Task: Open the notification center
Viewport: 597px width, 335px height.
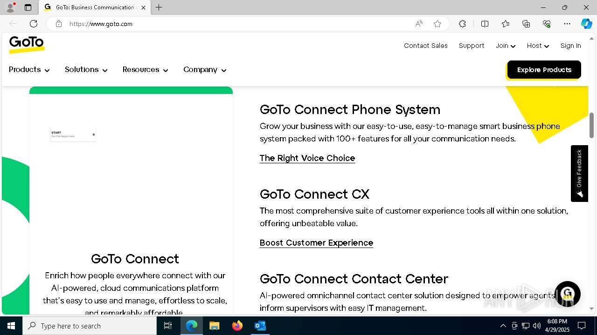Action: [x=582, y=326]
